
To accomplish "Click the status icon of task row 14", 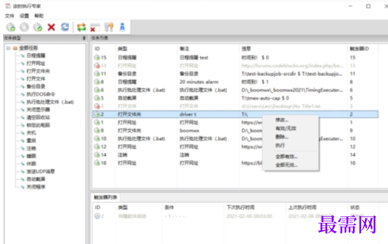I will (x=97, y=155).
